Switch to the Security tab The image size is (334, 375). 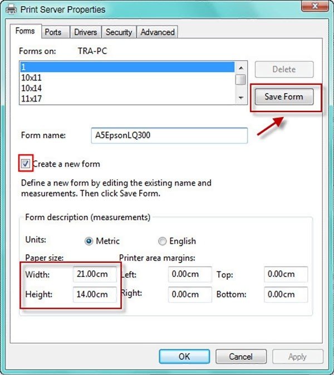[119, 32]
